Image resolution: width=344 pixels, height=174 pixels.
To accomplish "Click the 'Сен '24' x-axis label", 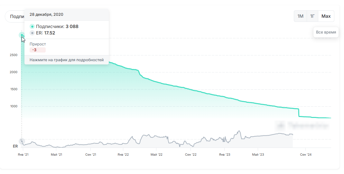I will (305, 155).
